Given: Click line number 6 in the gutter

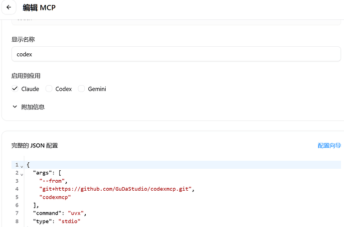Looking at the screenshot, I should pyautogui.click(x=17, y=205).
